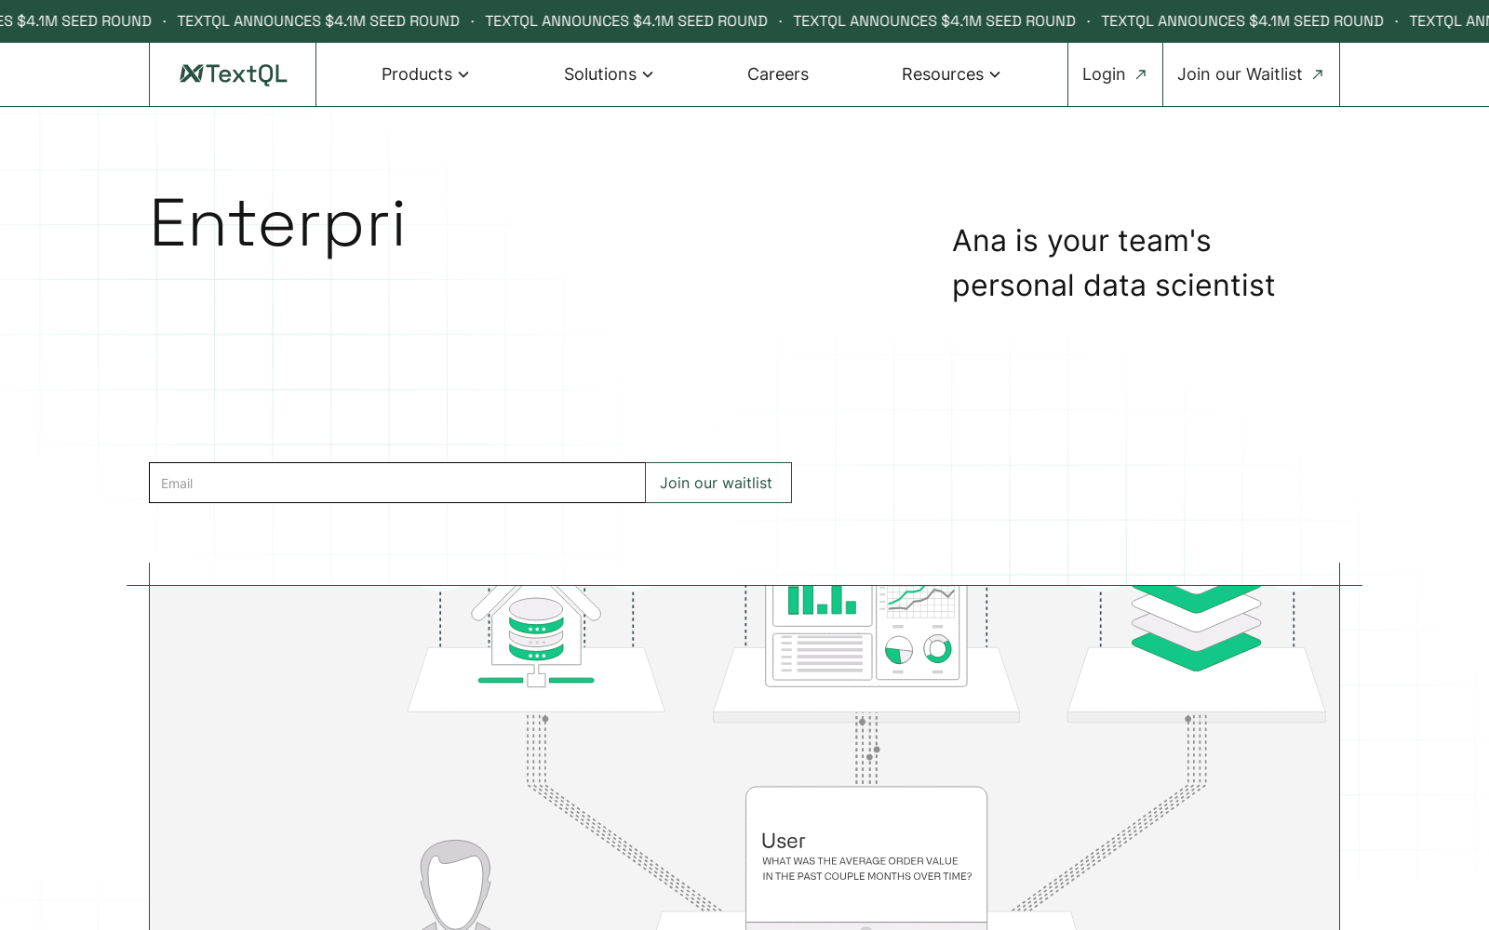1489x930 pixels.
Task: Click 'WHAT WAS THE AVERAGE ORDER VALUE' text
Action: [860, 861]
